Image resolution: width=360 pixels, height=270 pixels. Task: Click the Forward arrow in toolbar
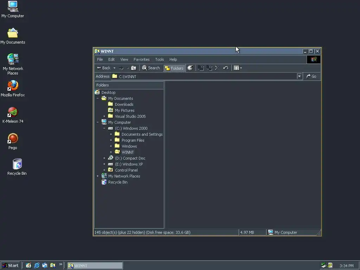(121, 68)
